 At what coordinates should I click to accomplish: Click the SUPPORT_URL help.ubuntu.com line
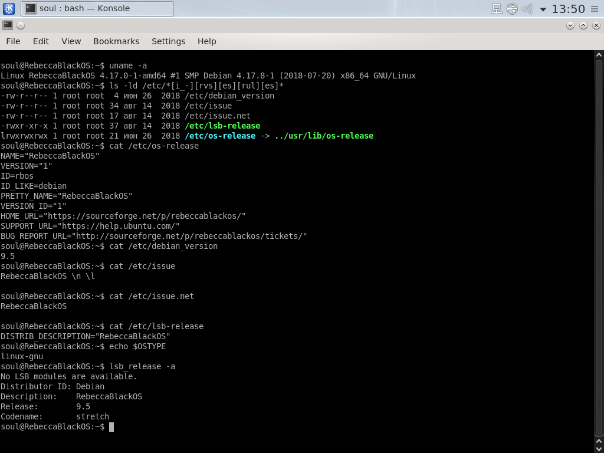[x=90, y=226]
